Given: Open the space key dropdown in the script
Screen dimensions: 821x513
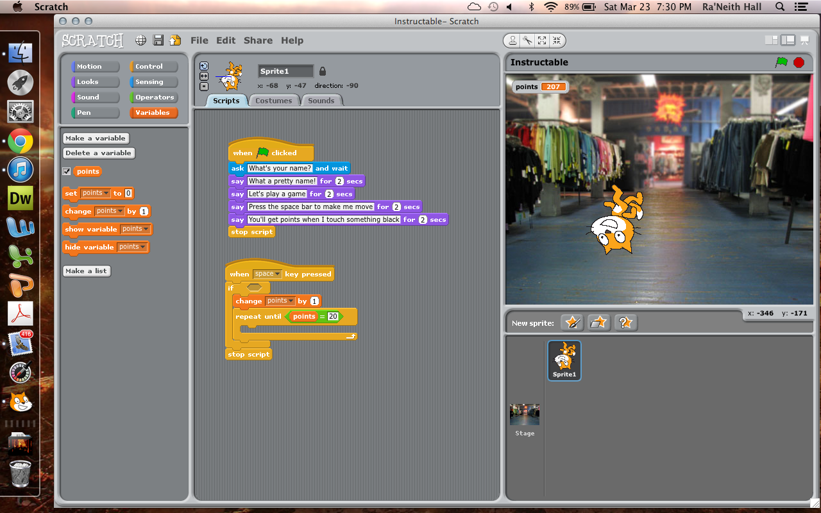Looking at the screenshot, I should (267, 274).
